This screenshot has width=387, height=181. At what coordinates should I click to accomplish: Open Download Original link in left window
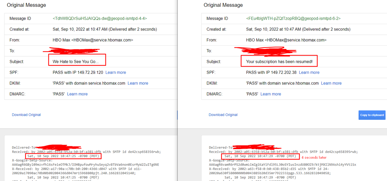(26, 115)
